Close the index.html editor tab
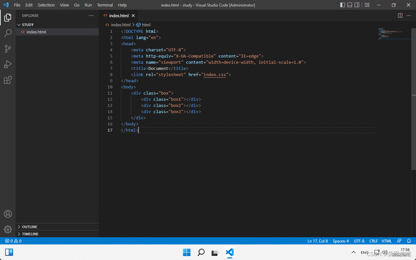416x260 pixels. (x=133, y=16)
